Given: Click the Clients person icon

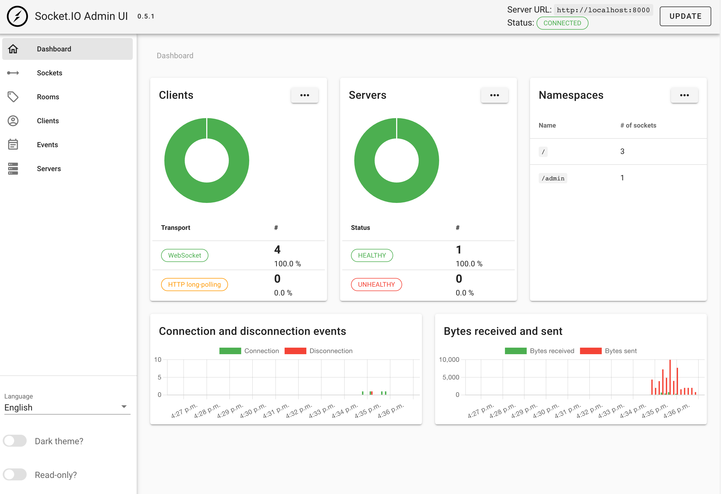Looking at the screenshot, I should [x=13, y=121].
